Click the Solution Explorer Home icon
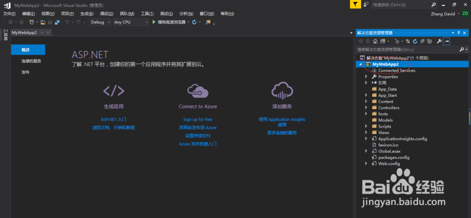471x218 pixels. (x=375, y=41)
